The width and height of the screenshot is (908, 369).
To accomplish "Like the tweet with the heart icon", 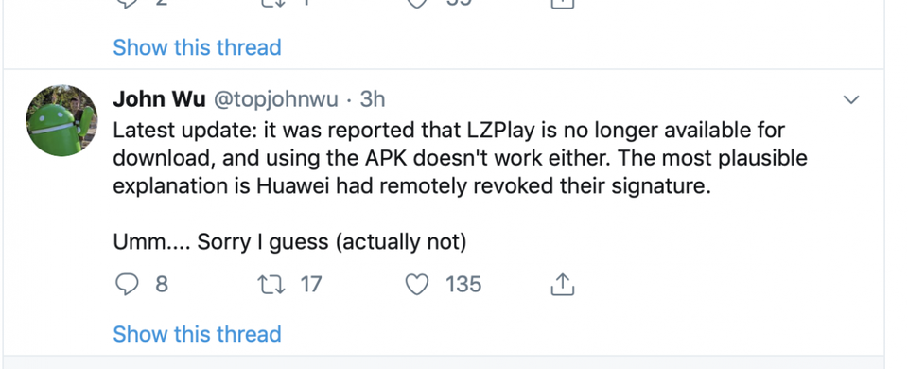I will [416, 285].
